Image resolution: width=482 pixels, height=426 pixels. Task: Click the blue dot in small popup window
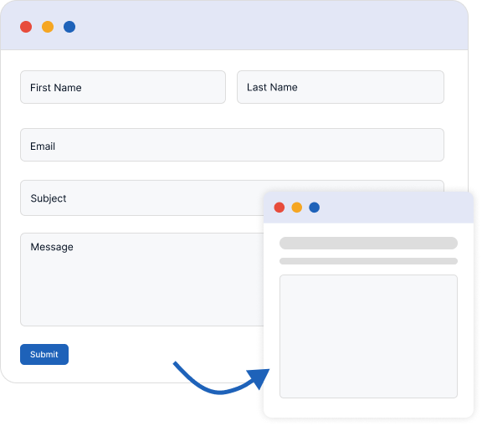[x=314, y=208]
